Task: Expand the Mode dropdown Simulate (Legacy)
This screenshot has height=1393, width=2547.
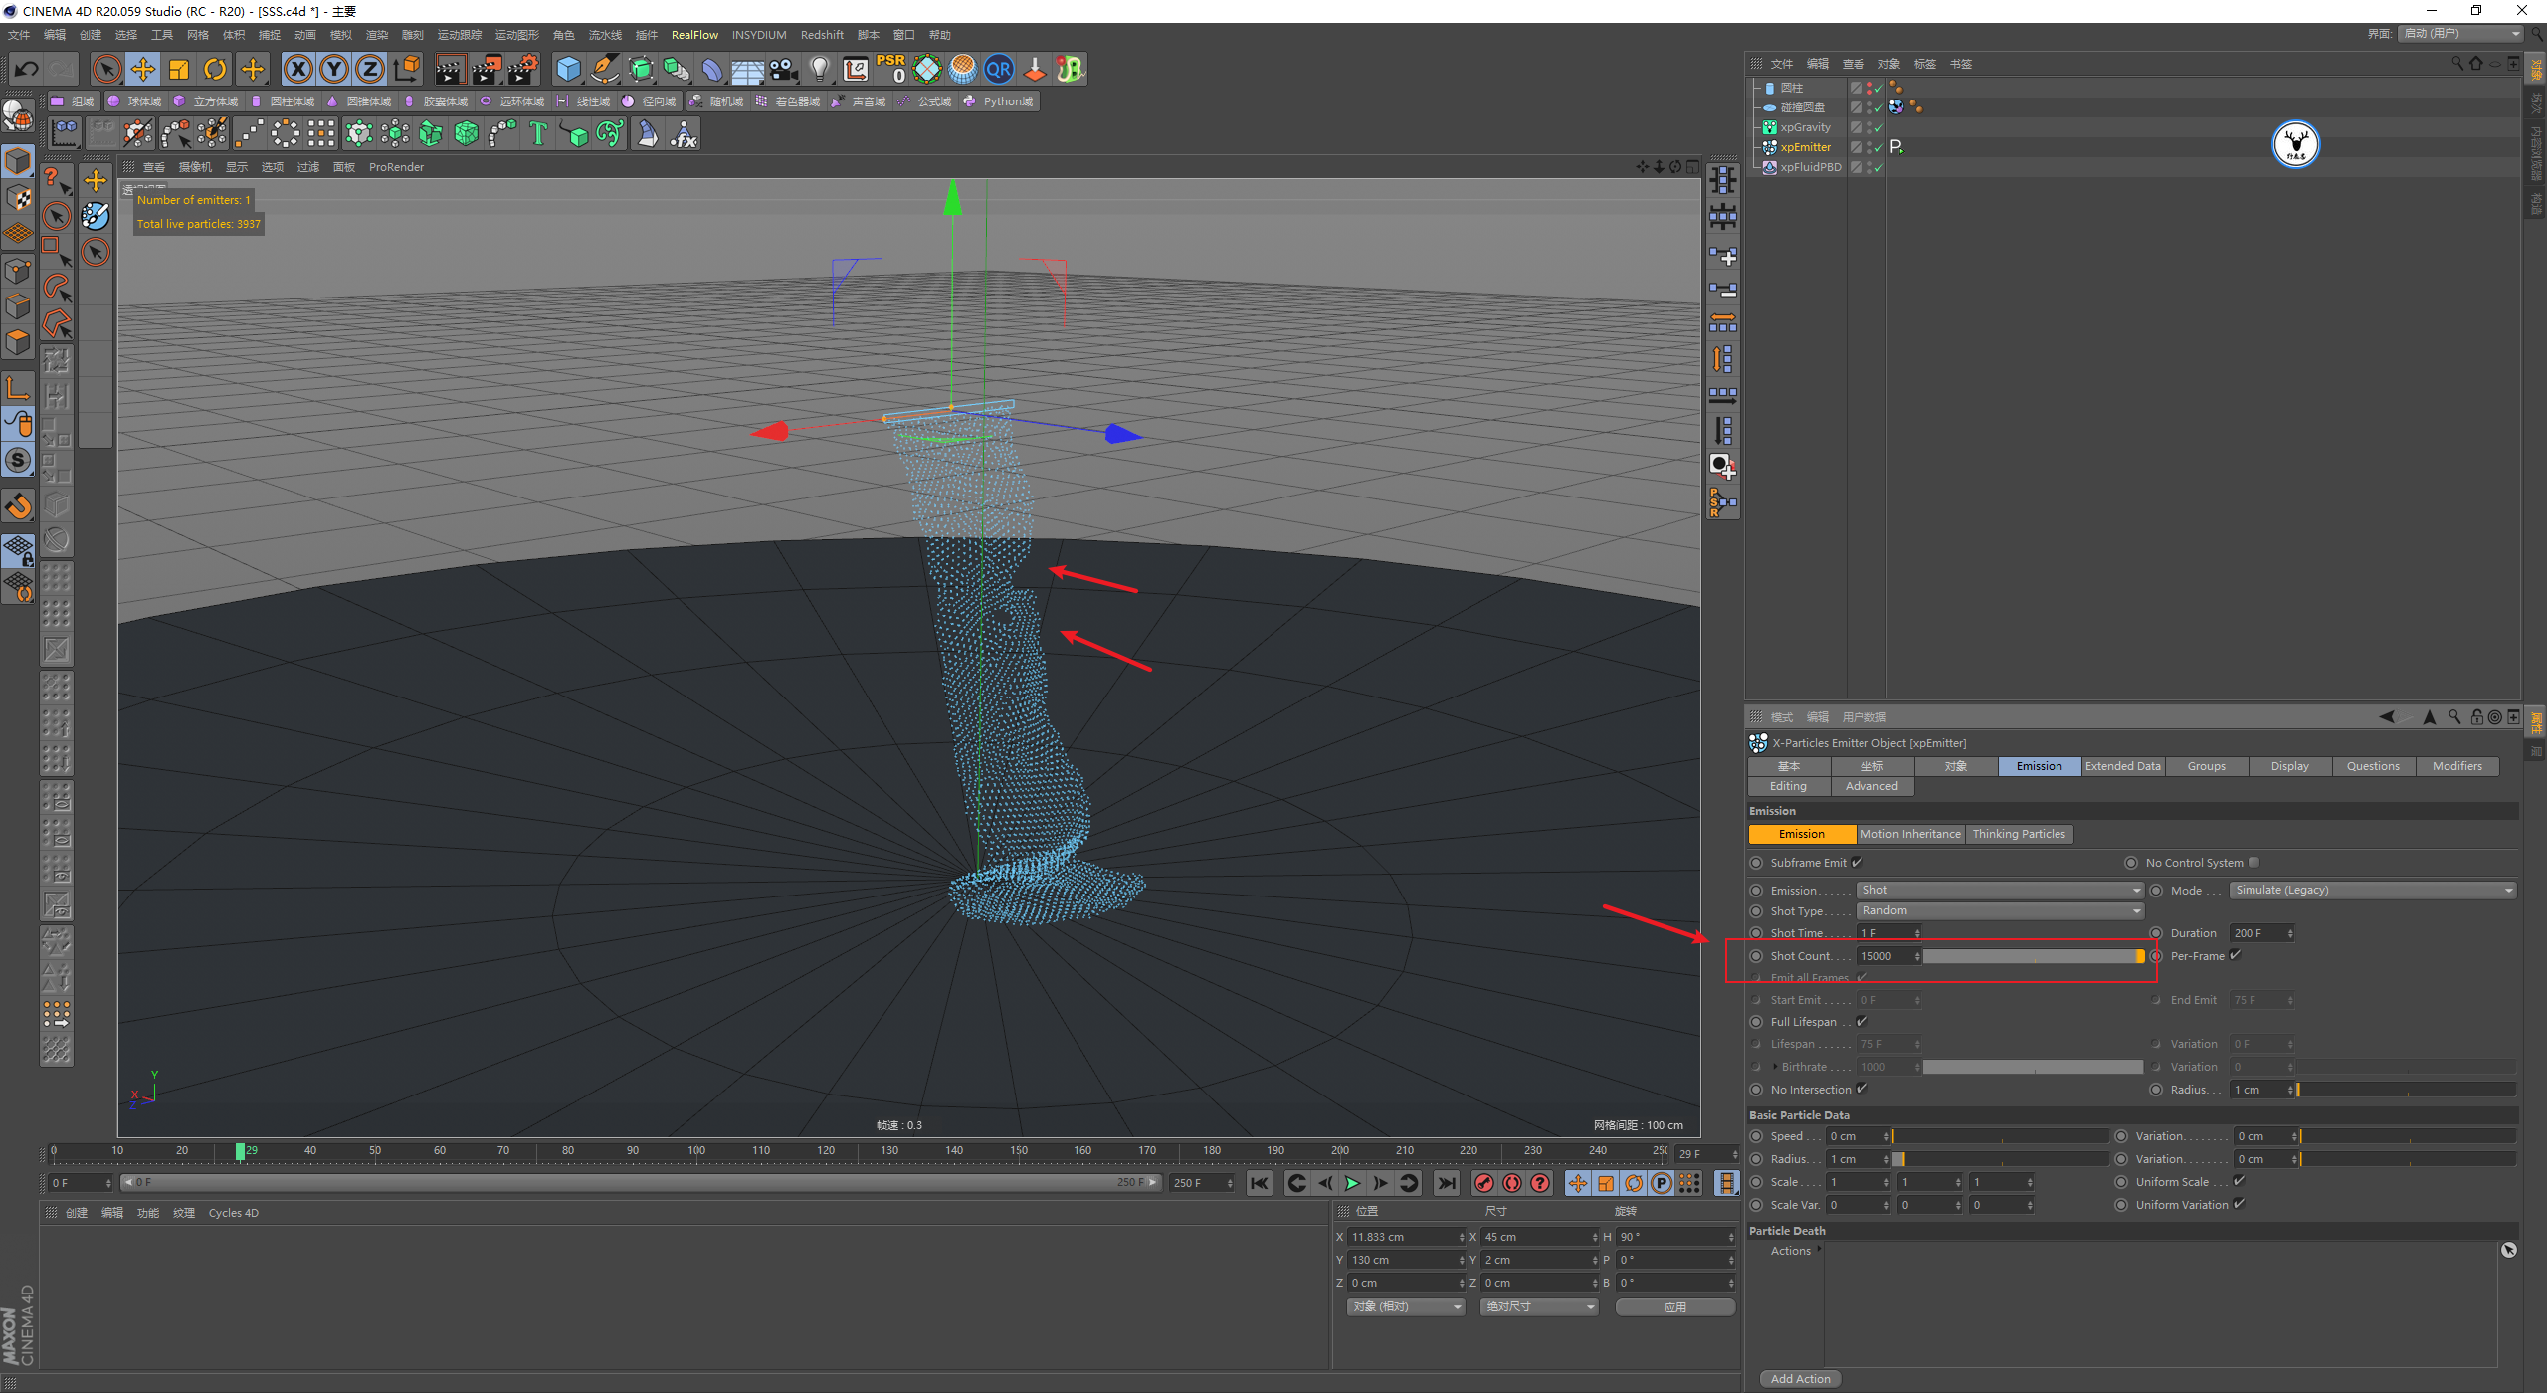Action: coord(2372,890)
